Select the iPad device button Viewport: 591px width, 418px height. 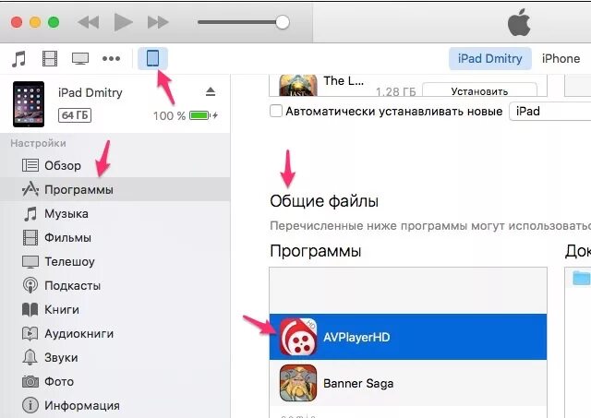coord(152,58)
